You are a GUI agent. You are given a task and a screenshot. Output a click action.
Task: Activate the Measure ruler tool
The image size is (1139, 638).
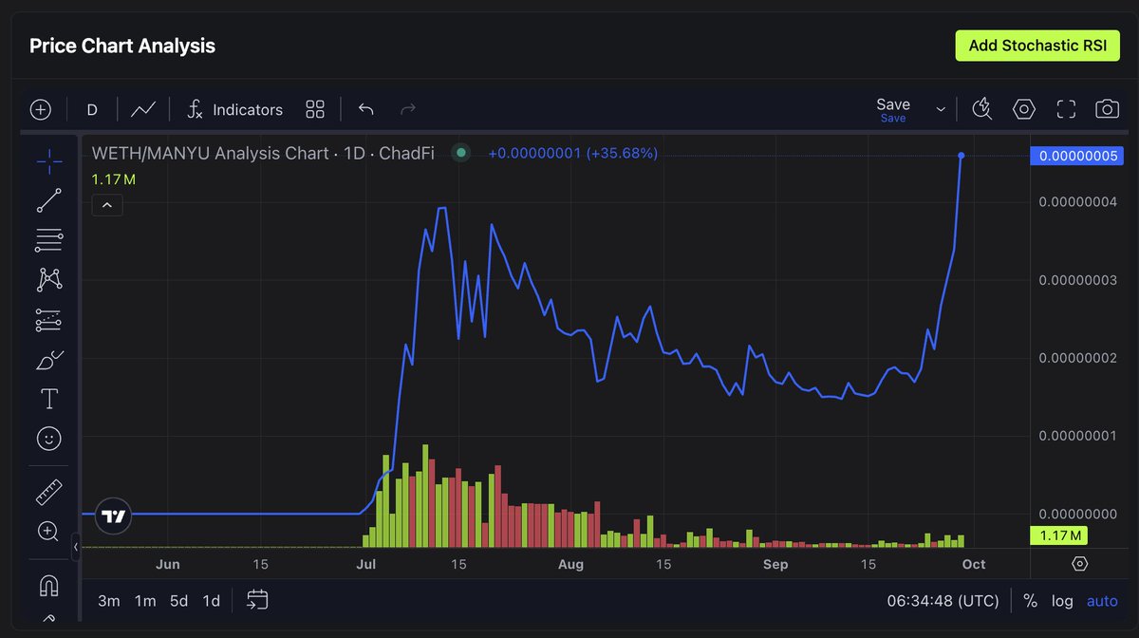(48, 491)
